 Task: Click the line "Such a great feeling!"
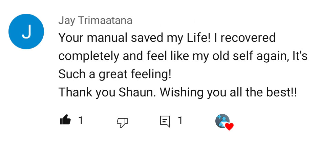(115, 74)
